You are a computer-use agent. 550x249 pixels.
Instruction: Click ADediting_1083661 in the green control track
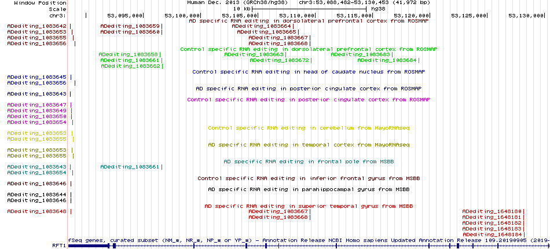click(x=130, y=60)
